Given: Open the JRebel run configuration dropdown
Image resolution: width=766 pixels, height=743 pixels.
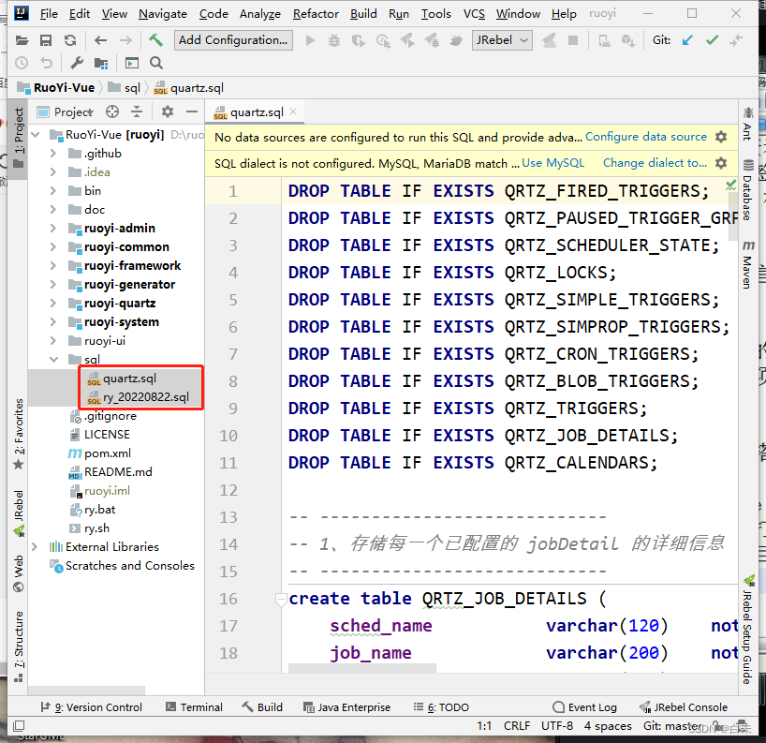Looking at the screenshot, I should tap(503, 40).
